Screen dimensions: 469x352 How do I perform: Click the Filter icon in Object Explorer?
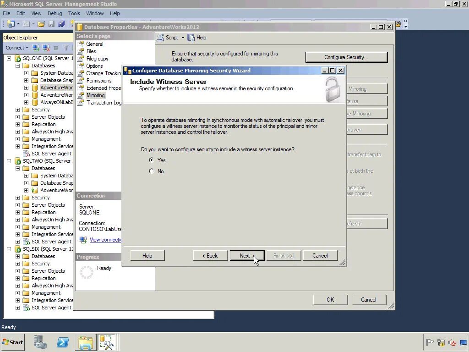[x=66, y=48]
